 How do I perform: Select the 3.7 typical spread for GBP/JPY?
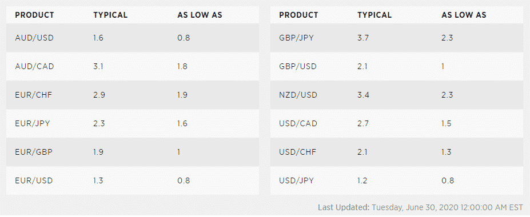363,38
